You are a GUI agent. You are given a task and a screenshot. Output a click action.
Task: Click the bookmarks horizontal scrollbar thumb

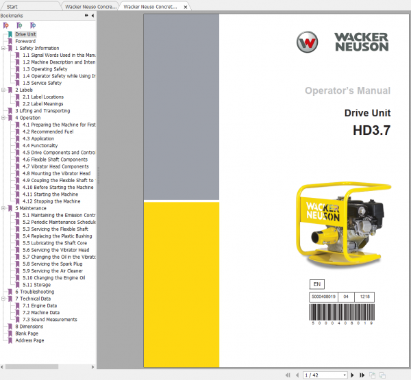coord(32,367)
